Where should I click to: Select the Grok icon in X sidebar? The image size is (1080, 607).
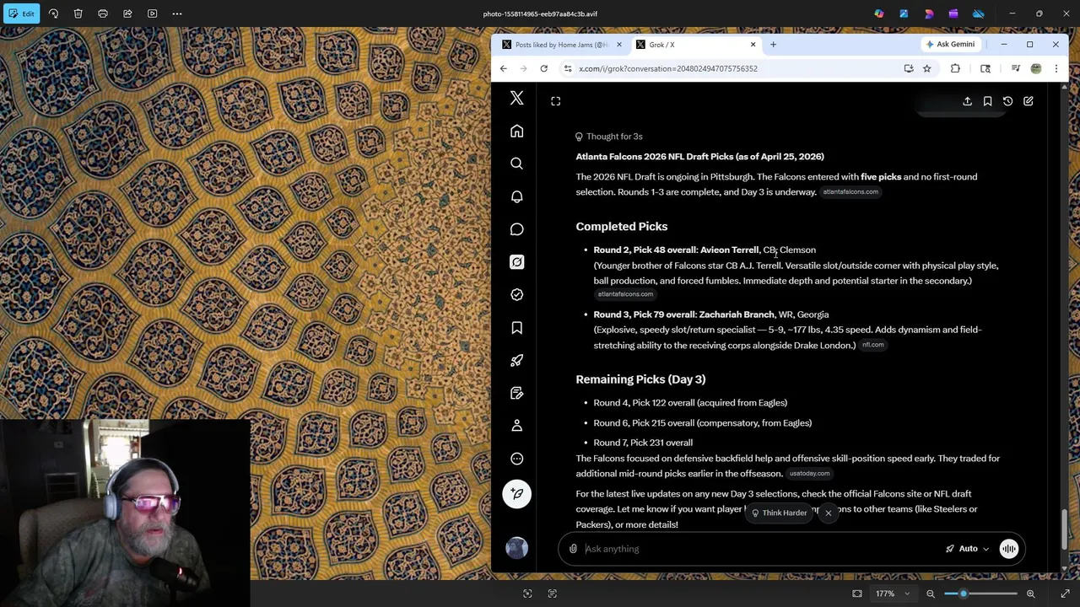[x=516, y=262]
